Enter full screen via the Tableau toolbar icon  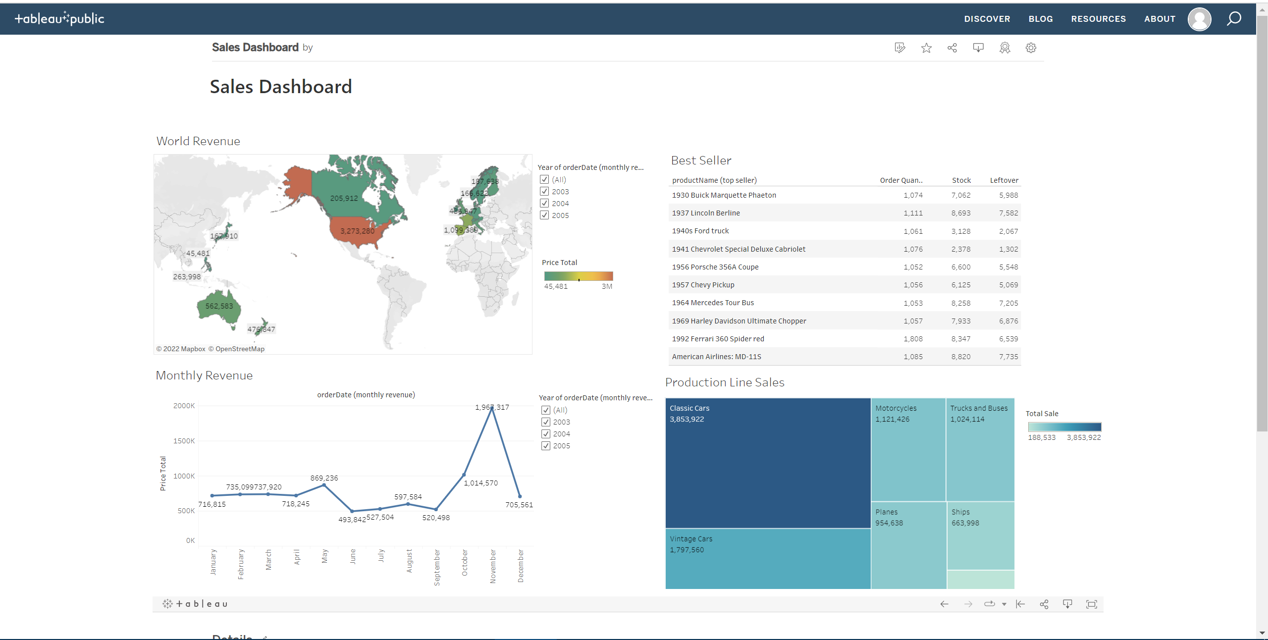coord(1091,604)
